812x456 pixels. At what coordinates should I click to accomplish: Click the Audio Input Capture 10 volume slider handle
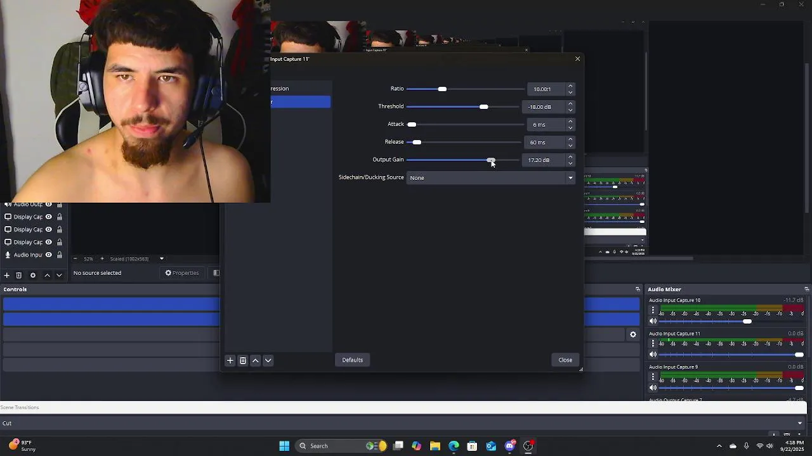coord(747,322)
